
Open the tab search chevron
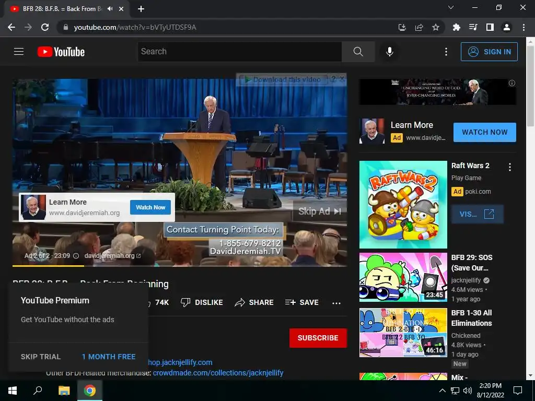[x=451, y=7]
